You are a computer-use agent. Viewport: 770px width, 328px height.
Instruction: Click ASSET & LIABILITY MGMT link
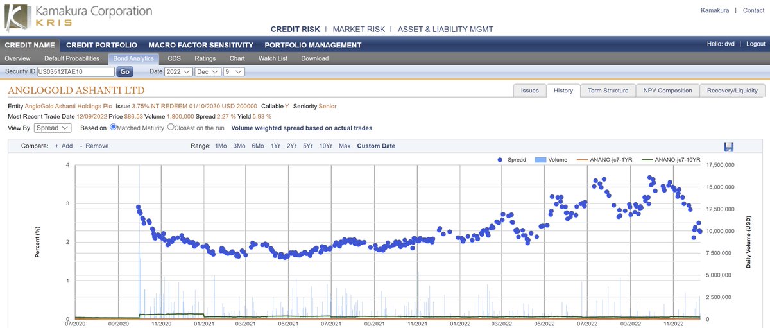pyautogui.click(x=445, y=30)
